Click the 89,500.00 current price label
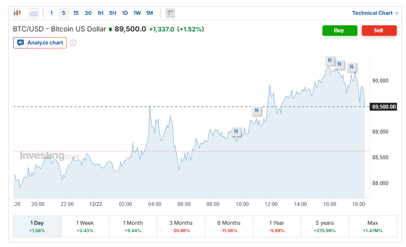Viewport: 406px width, 247px height. 384,107
